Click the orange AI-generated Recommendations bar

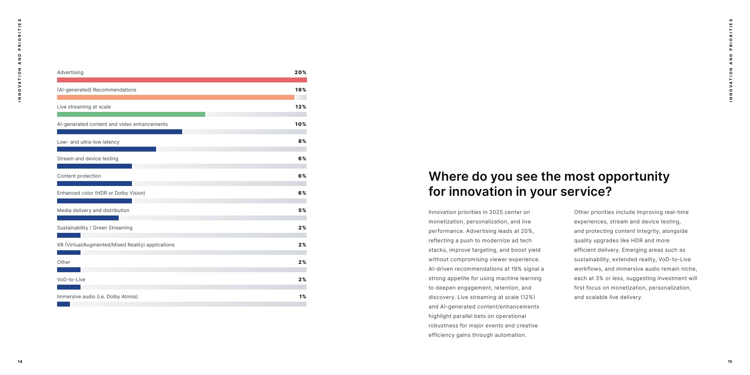click(176, 98)
